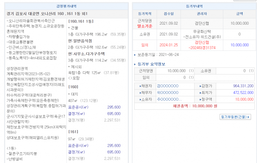Image resolution: width=257 pixels, height=163 pixels.
Task: Click the arrow bullet beside 등기부 요약정보
Action: click(135, 64)
